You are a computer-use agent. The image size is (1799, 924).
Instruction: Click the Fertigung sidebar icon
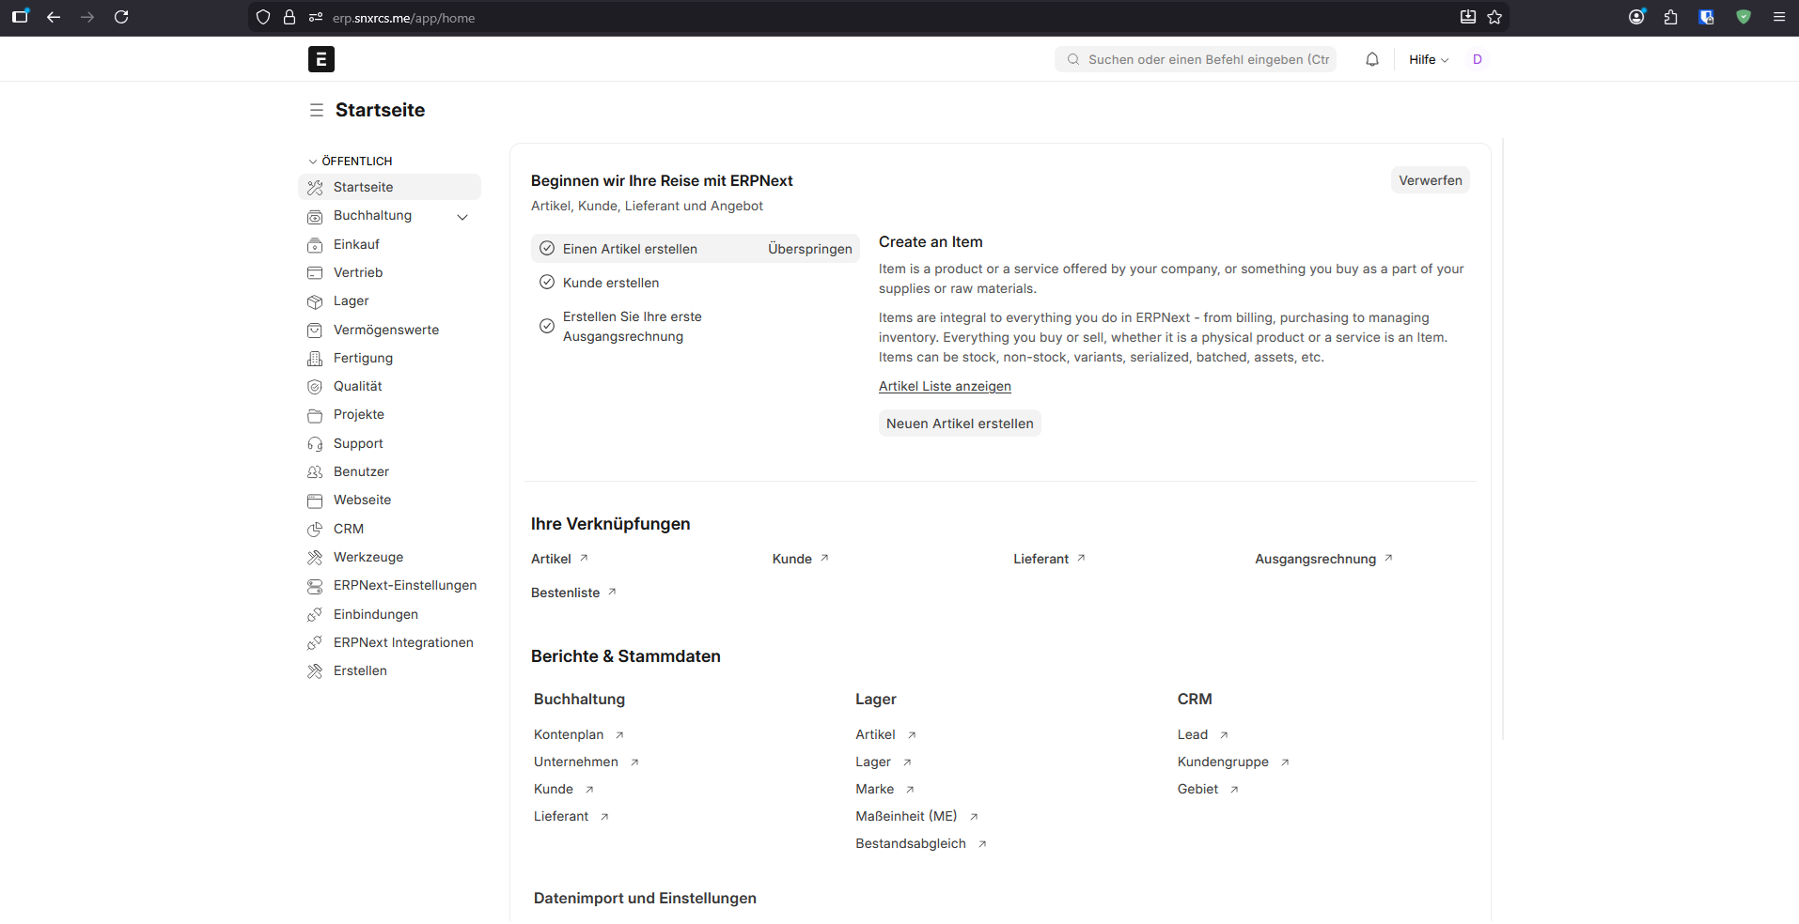[x=315, y=358]
